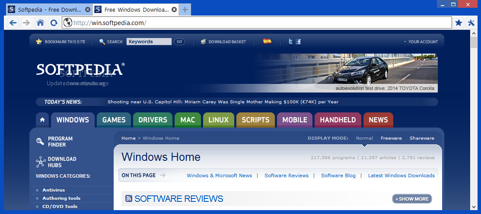
Task: Open the Antivirus category
Action: [54, 190]
